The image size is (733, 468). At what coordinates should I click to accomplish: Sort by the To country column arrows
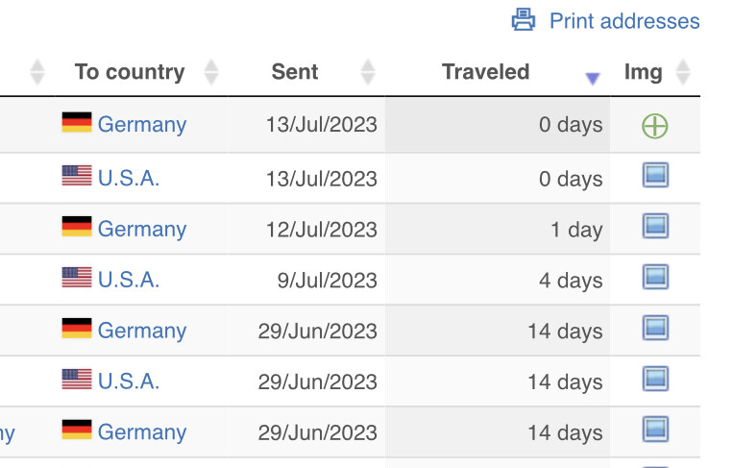[211, 72]
